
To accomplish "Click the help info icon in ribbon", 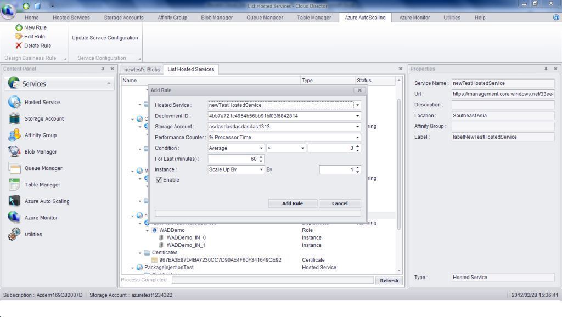I will [556, 17].
